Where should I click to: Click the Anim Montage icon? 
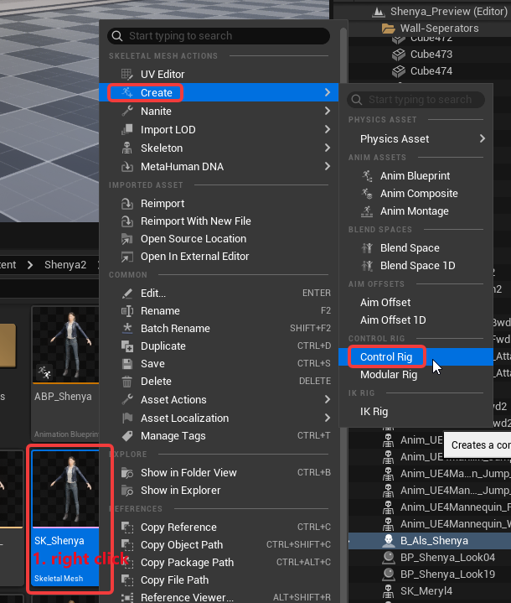pyautogui.click(x=367, y=211)
